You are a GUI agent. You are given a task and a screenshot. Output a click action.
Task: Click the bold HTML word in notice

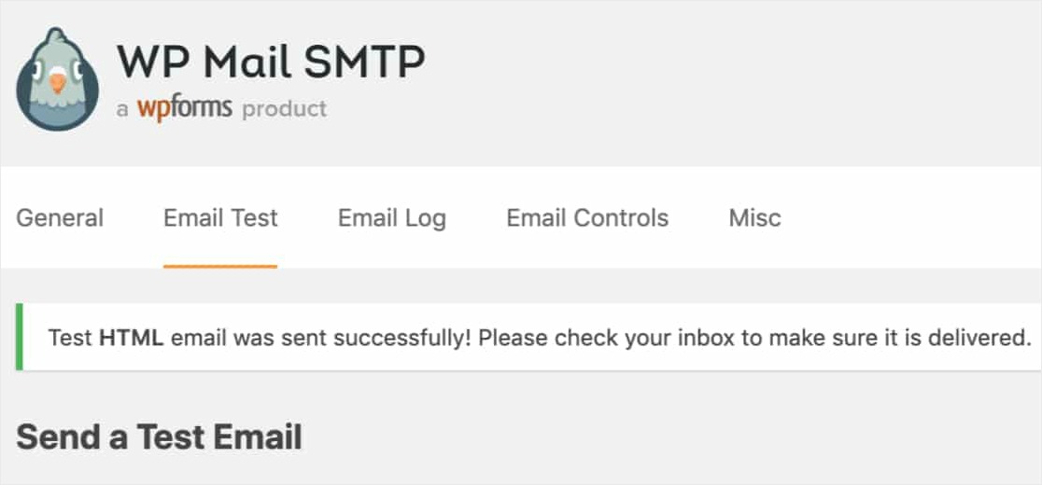[131, 338]
